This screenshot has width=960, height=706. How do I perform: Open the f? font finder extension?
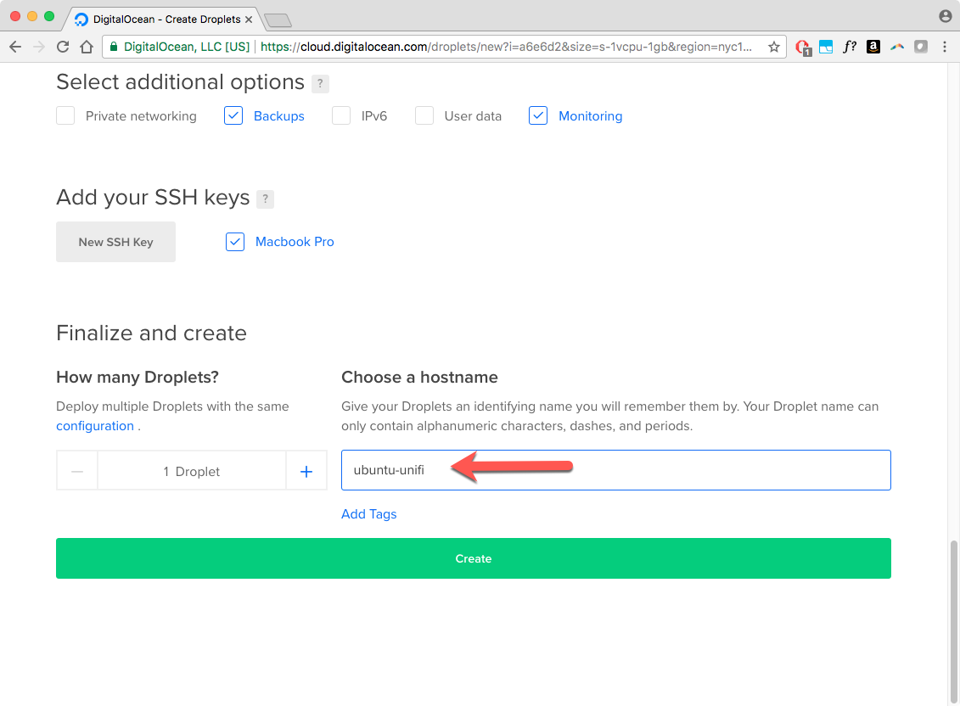[x=849, y=47]
